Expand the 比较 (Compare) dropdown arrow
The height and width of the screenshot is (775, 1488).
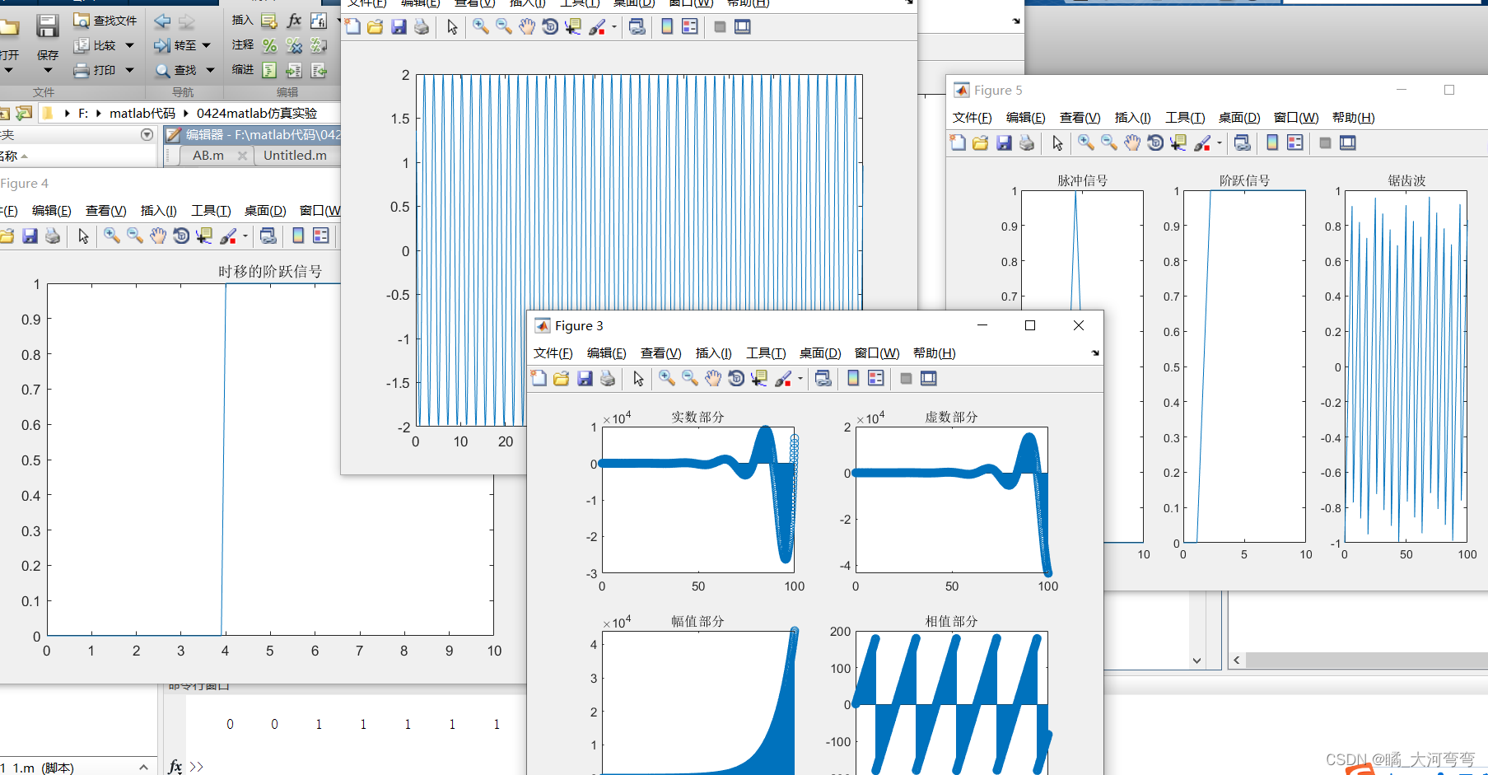129,45
